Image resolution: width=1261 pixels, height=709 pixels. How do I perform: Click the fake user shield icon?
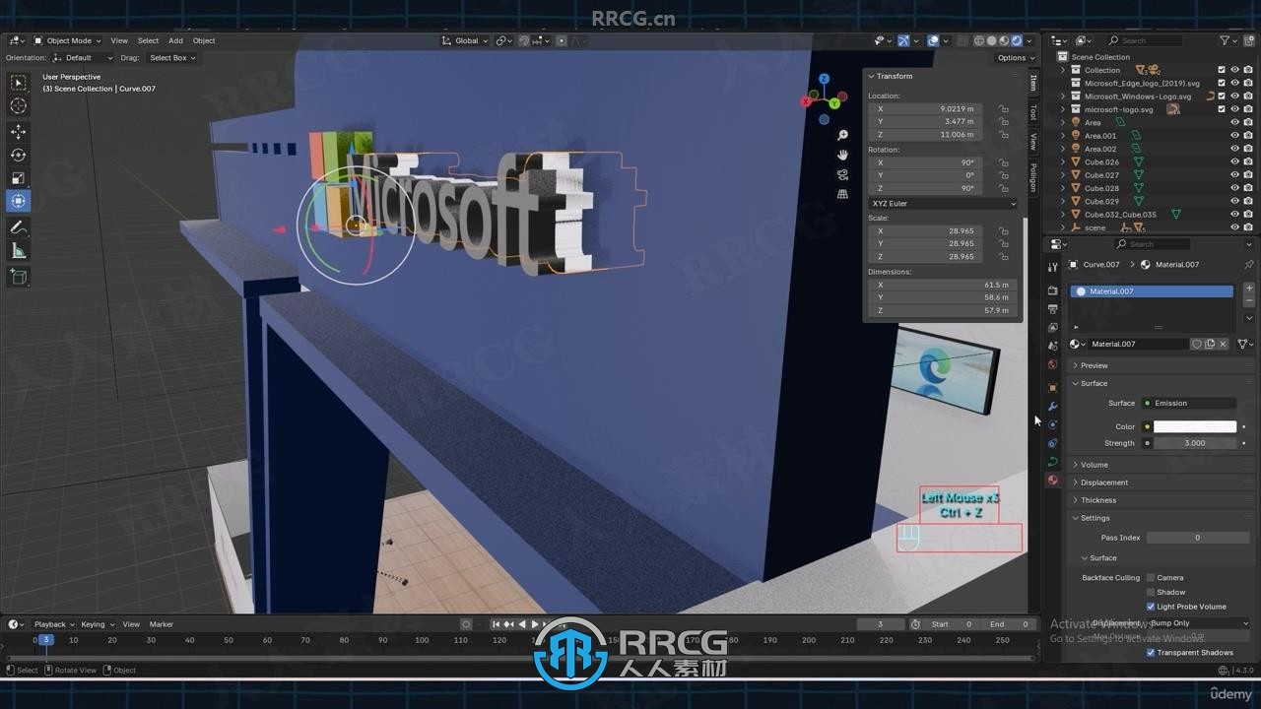tap(1197, 344)
